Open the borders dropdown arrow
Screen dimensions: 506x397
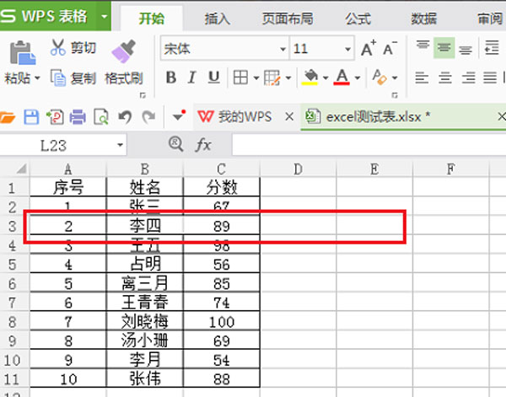click(256, 78)
